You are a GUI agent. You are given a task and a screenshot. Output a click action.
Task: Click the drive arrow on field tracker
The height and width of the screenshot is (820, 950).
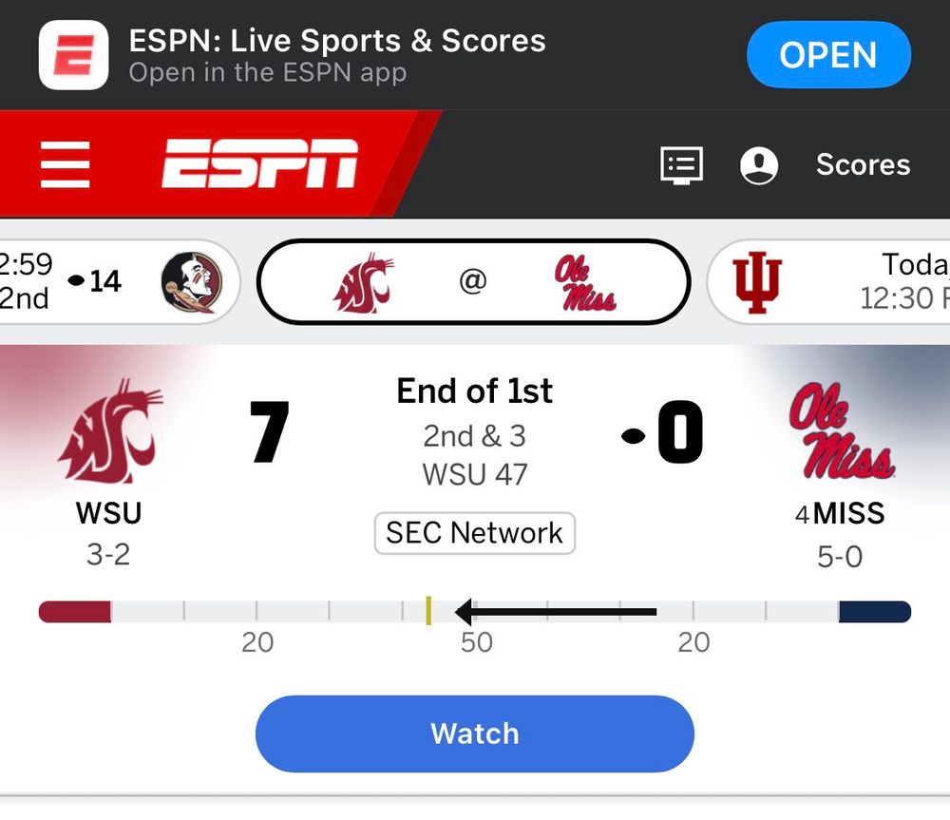(x=556, y=611)
